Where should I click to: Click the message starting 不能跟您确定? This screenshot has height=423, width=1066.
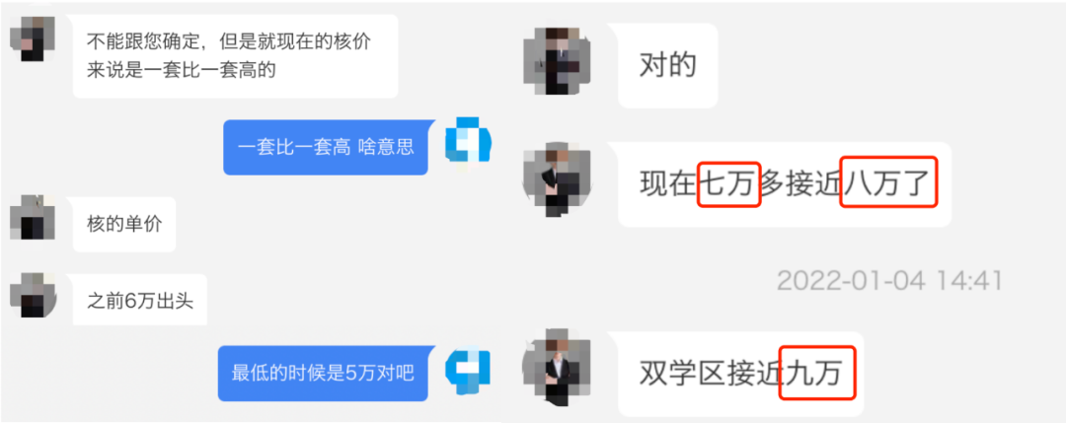235,56
